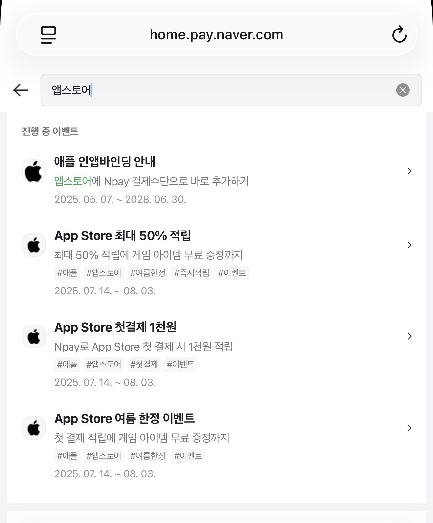Tap Apple logo of App Store 최대 50% 적립
The image size is (433, 523).
[34, 245]
